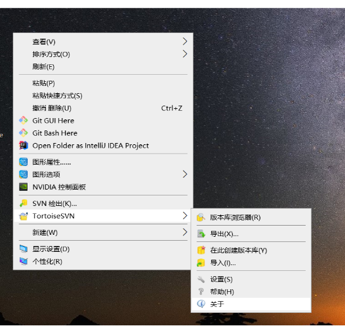Click the 在此创建版本库 create repository icon

click(201, 251)
